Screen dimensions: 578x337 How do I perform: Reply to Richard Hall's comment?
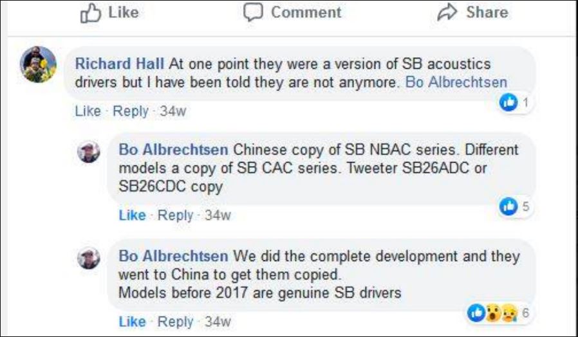(131, 111)
